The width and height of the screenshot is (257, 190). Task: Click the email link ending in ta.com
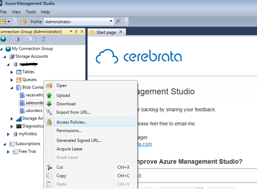click(x=145, y=144)
